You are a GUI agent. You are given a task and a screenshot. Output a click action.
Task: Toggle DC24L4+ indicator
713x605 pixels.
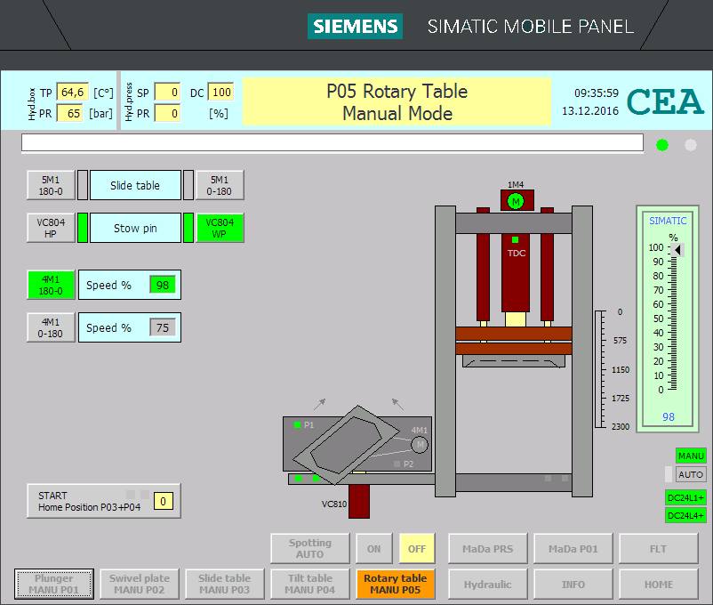(x=685, y=515)
